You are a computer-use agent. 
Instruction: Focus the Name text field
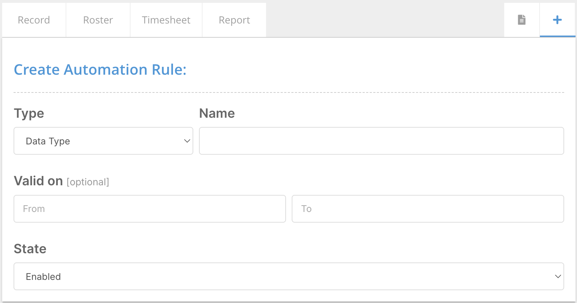381,141
